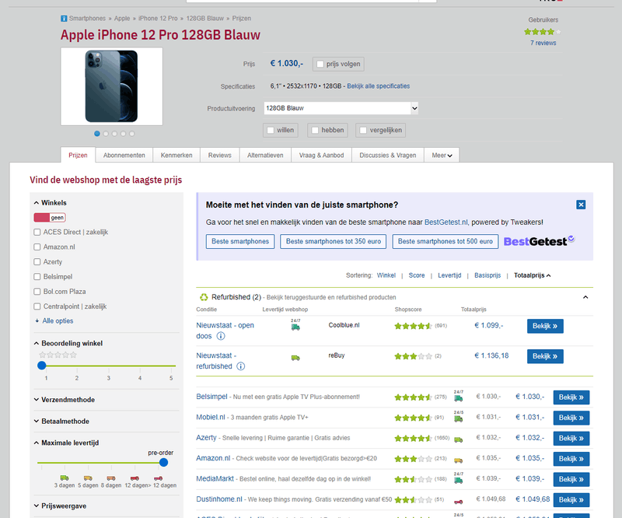The image size is (622, 518).
Task: Click the green Refurbished recycle icon
Action: tap(204, 297)
